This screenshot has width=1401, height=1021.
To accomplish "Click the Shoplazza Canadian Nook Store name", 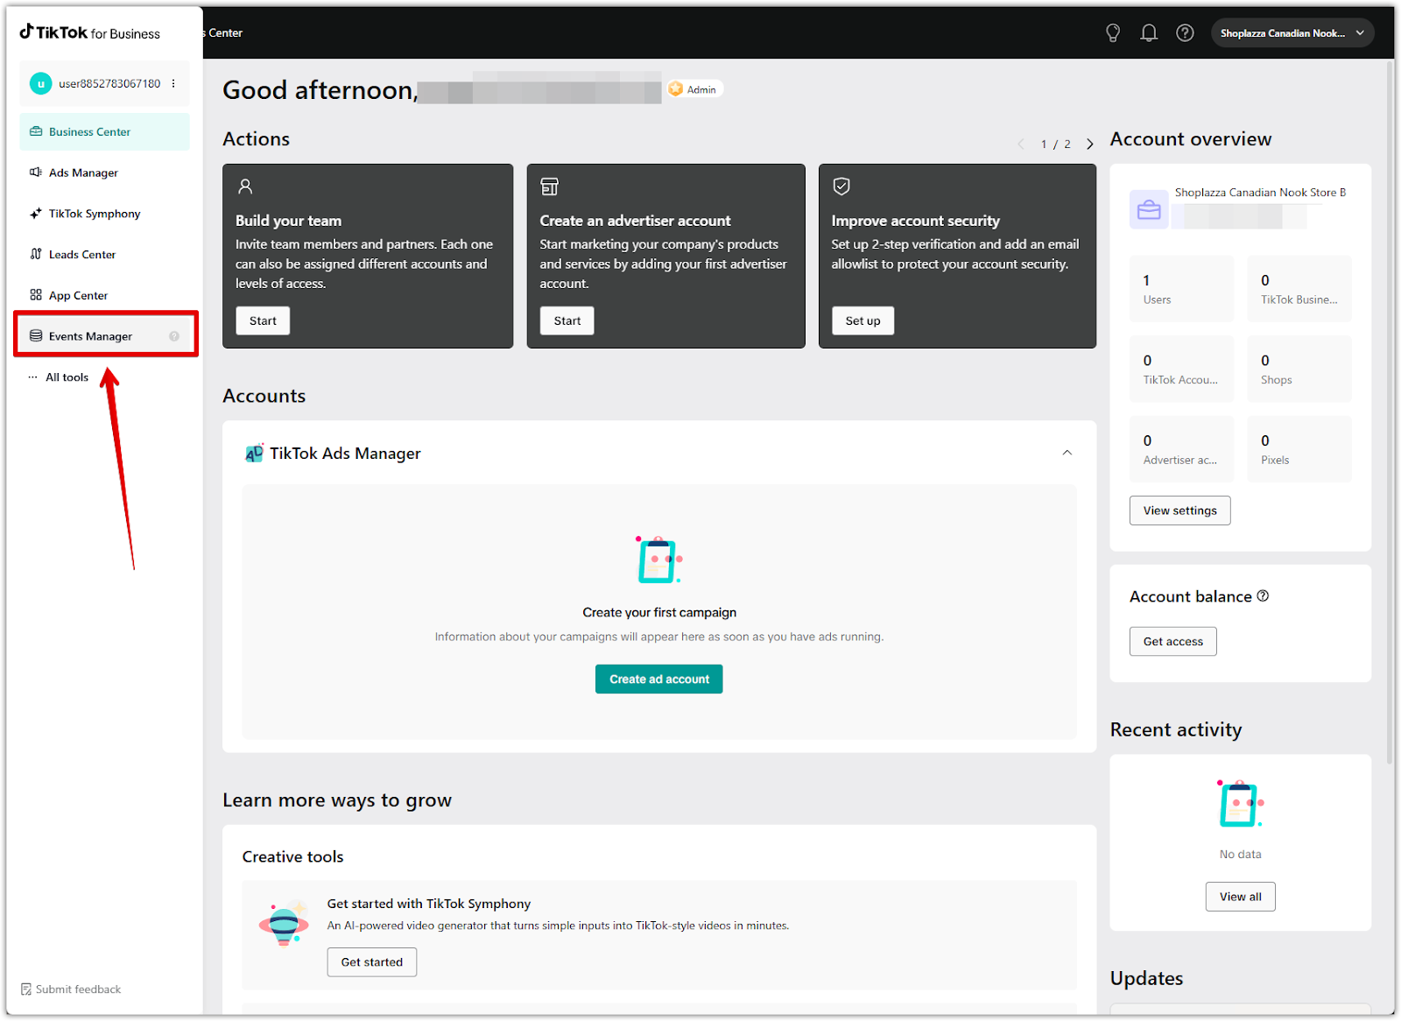I will click(x=1260, y=193).
